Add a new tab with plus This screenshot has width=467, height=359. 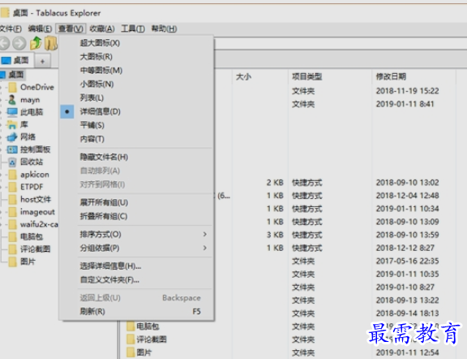42,61
